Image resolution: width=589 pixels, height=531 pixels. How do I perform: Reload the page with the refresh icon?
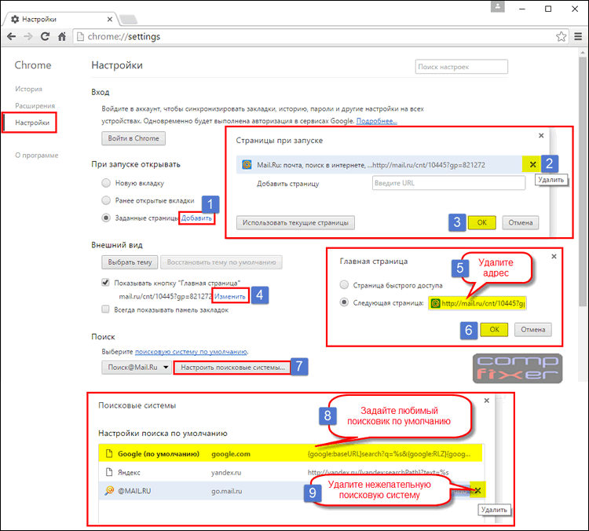[45, 36]
